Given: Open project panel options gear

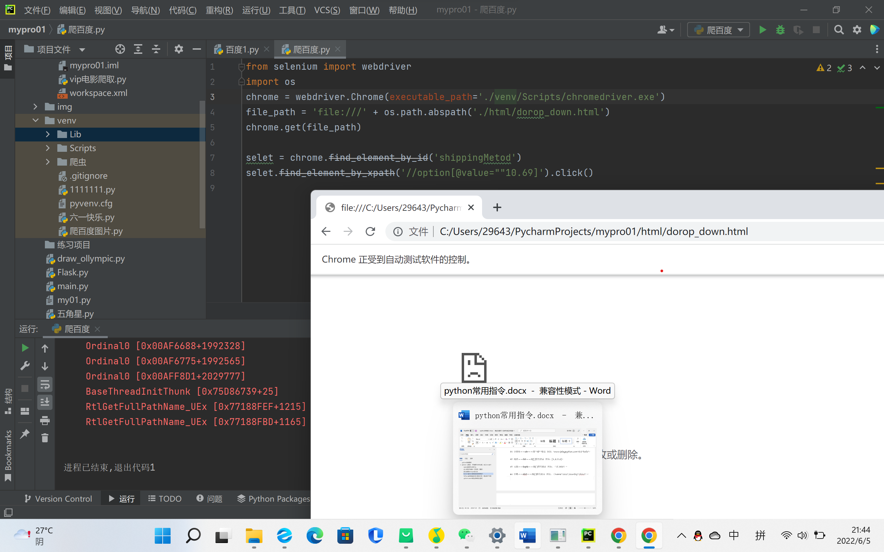Looking at the screenshot, I should click(x=179, y=49).
